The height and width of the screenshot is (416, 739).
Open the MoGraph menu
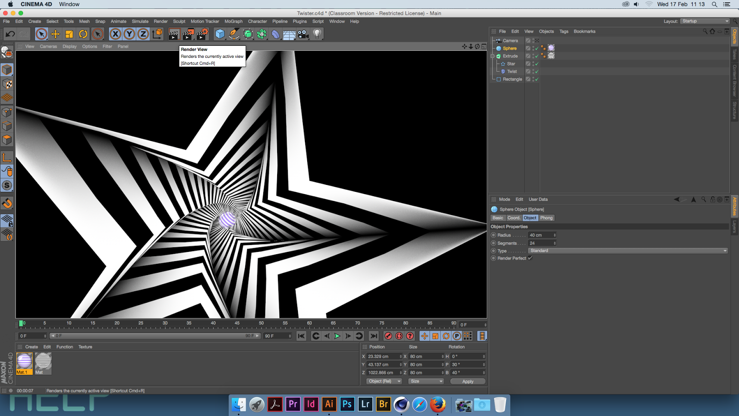point(233,21)
